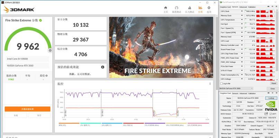The height and width of the screenshot is (138, 279).
Task: Select Advanced tab in lower GPU-Z window
Action: (243, 93)
